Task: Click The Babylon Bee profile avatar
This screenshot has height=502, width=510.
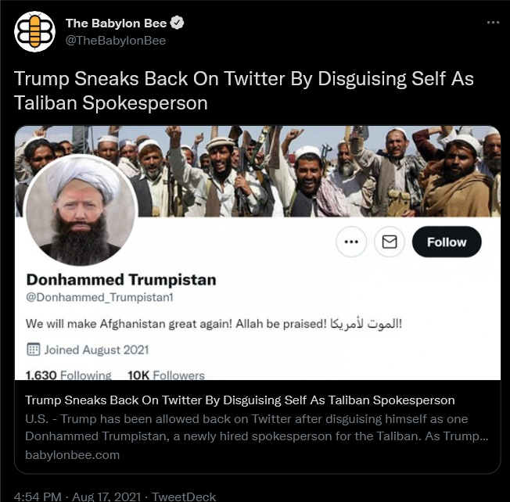Action: click(34, 31)
